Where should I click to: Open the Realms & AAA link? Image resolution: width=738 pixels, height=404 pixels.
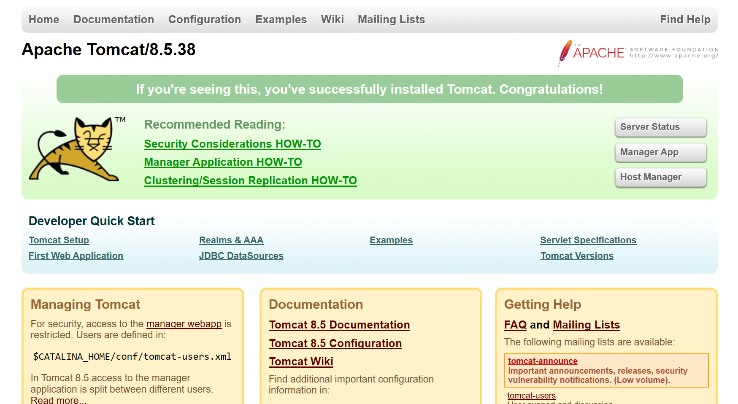pyautogui.click(x=231, y=240)
